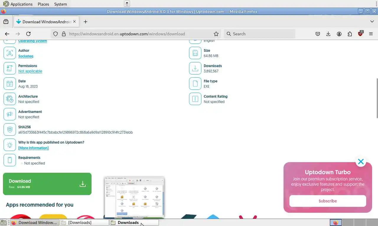
Task: Click the 64.86 MB size value
Action: [211, 56]
